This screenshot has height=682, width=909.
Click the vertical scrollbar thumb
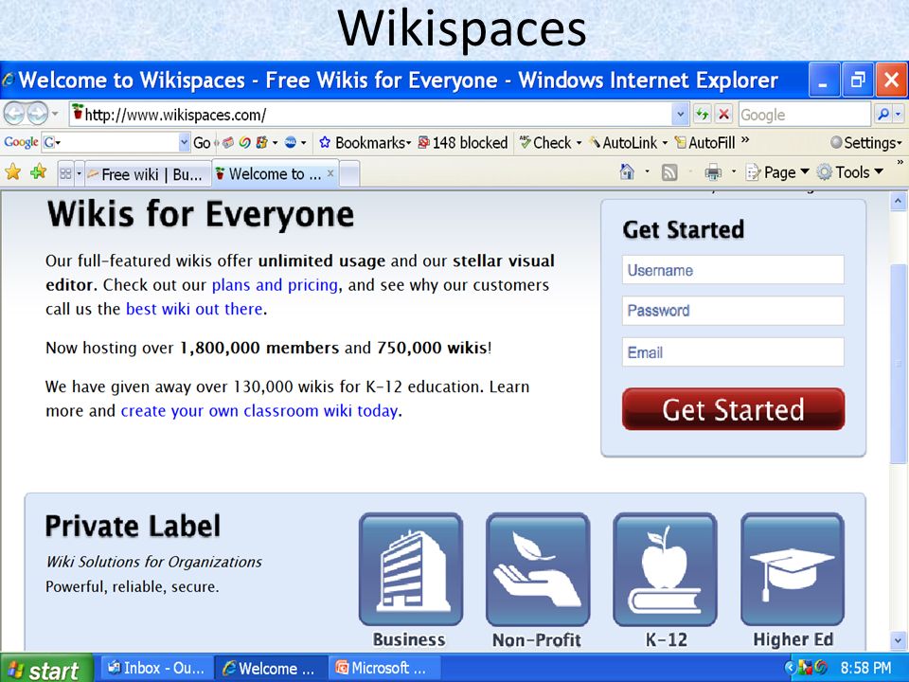(898, 363)
